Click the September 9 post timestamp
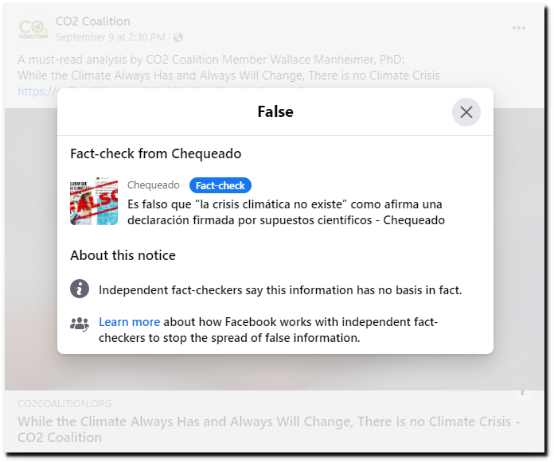This screenshot has width=554, height=462. tap(110, 37)
